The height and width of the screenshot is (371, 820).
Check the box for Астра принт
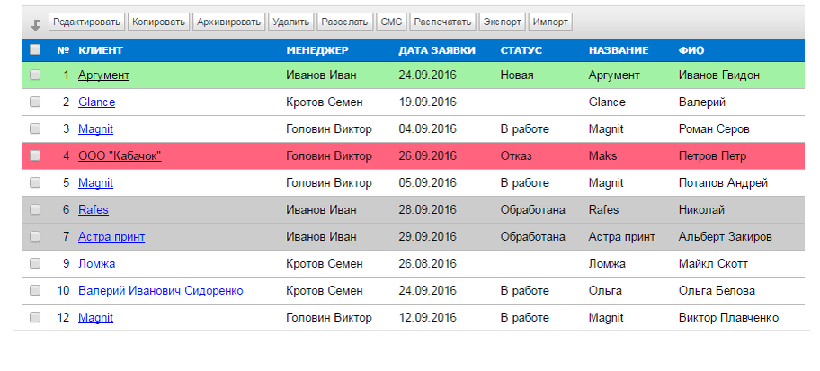[x=35, y=237]
